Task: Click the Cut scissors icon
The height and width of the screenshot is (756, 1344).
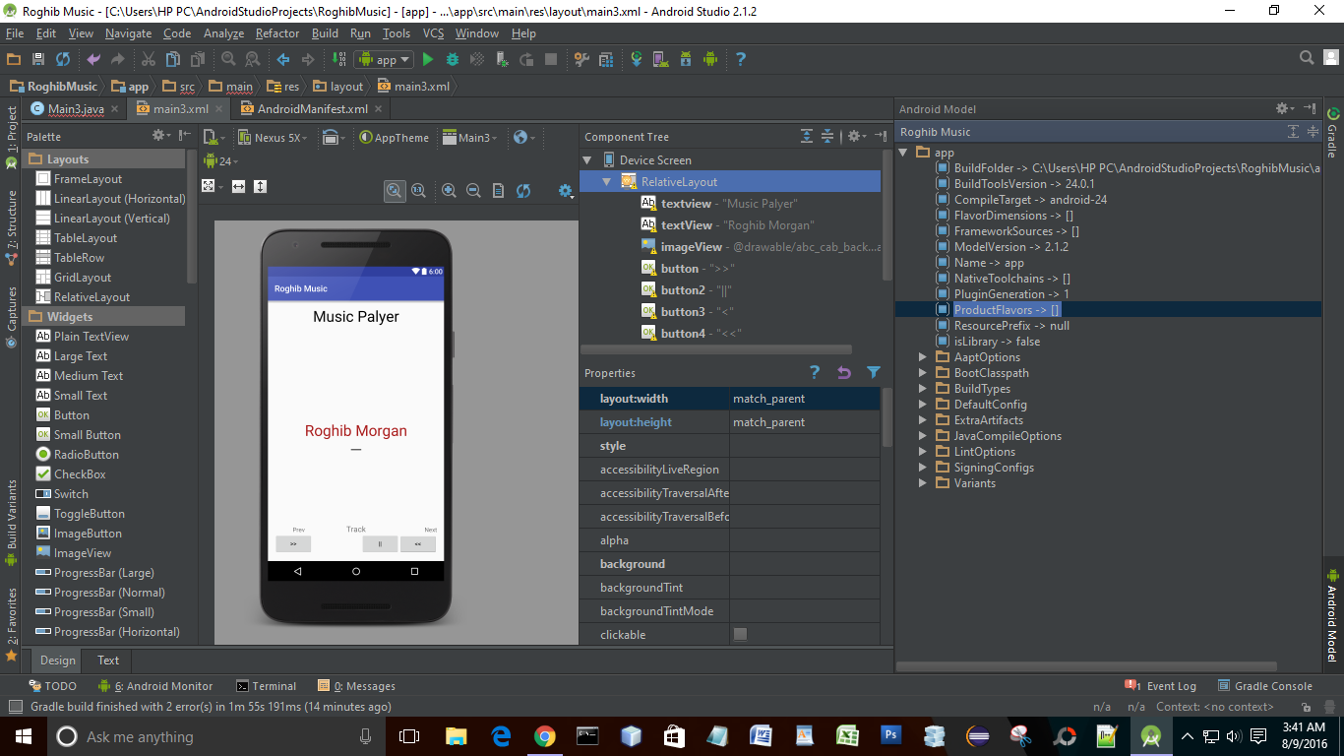Action: click(149, 60)
